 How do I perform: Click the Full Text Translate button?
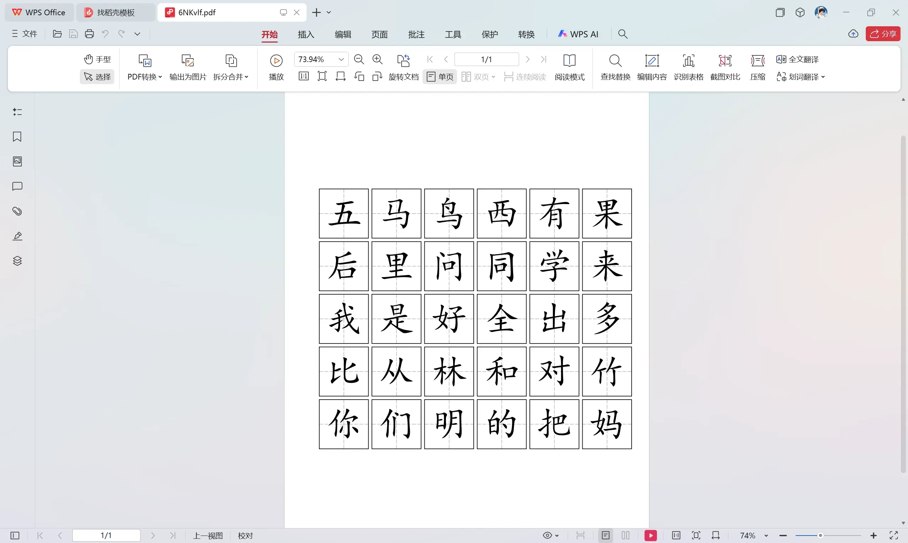[x=798, y=59]
